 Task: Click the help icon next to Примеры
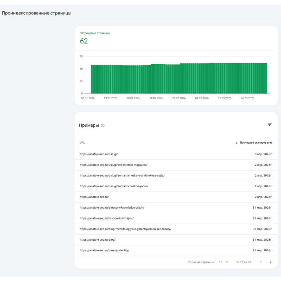click(103, 125)
